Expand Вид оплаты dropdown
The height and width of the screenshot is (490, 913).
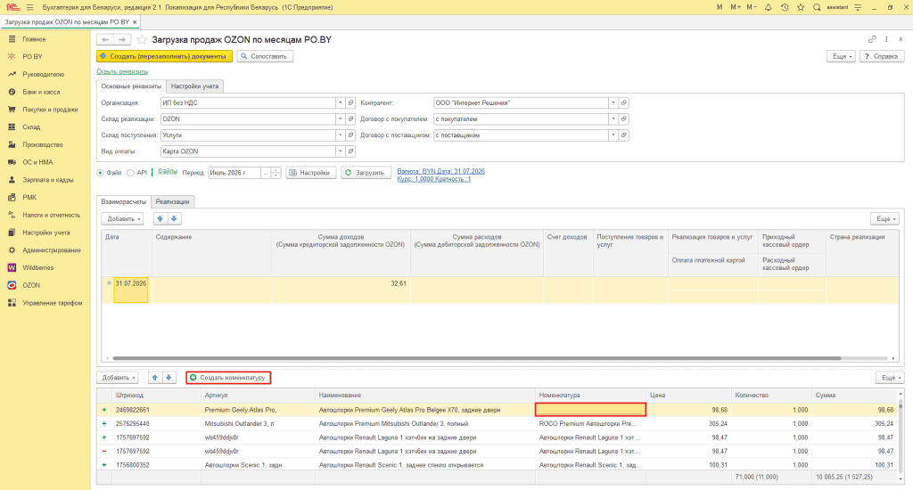tap(340, 151)
